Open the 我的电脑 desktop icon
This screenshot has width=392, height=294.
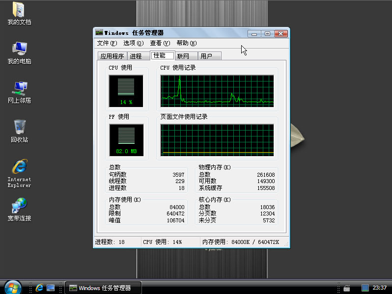(19, 53)
